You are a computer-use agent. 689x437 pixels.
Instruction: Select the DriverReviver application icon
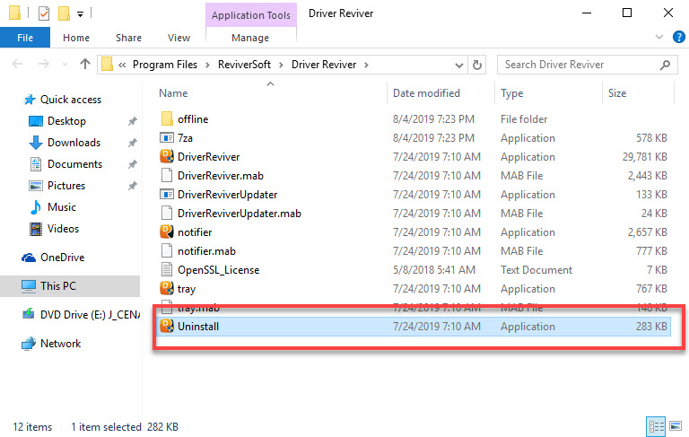click(167, 156)
